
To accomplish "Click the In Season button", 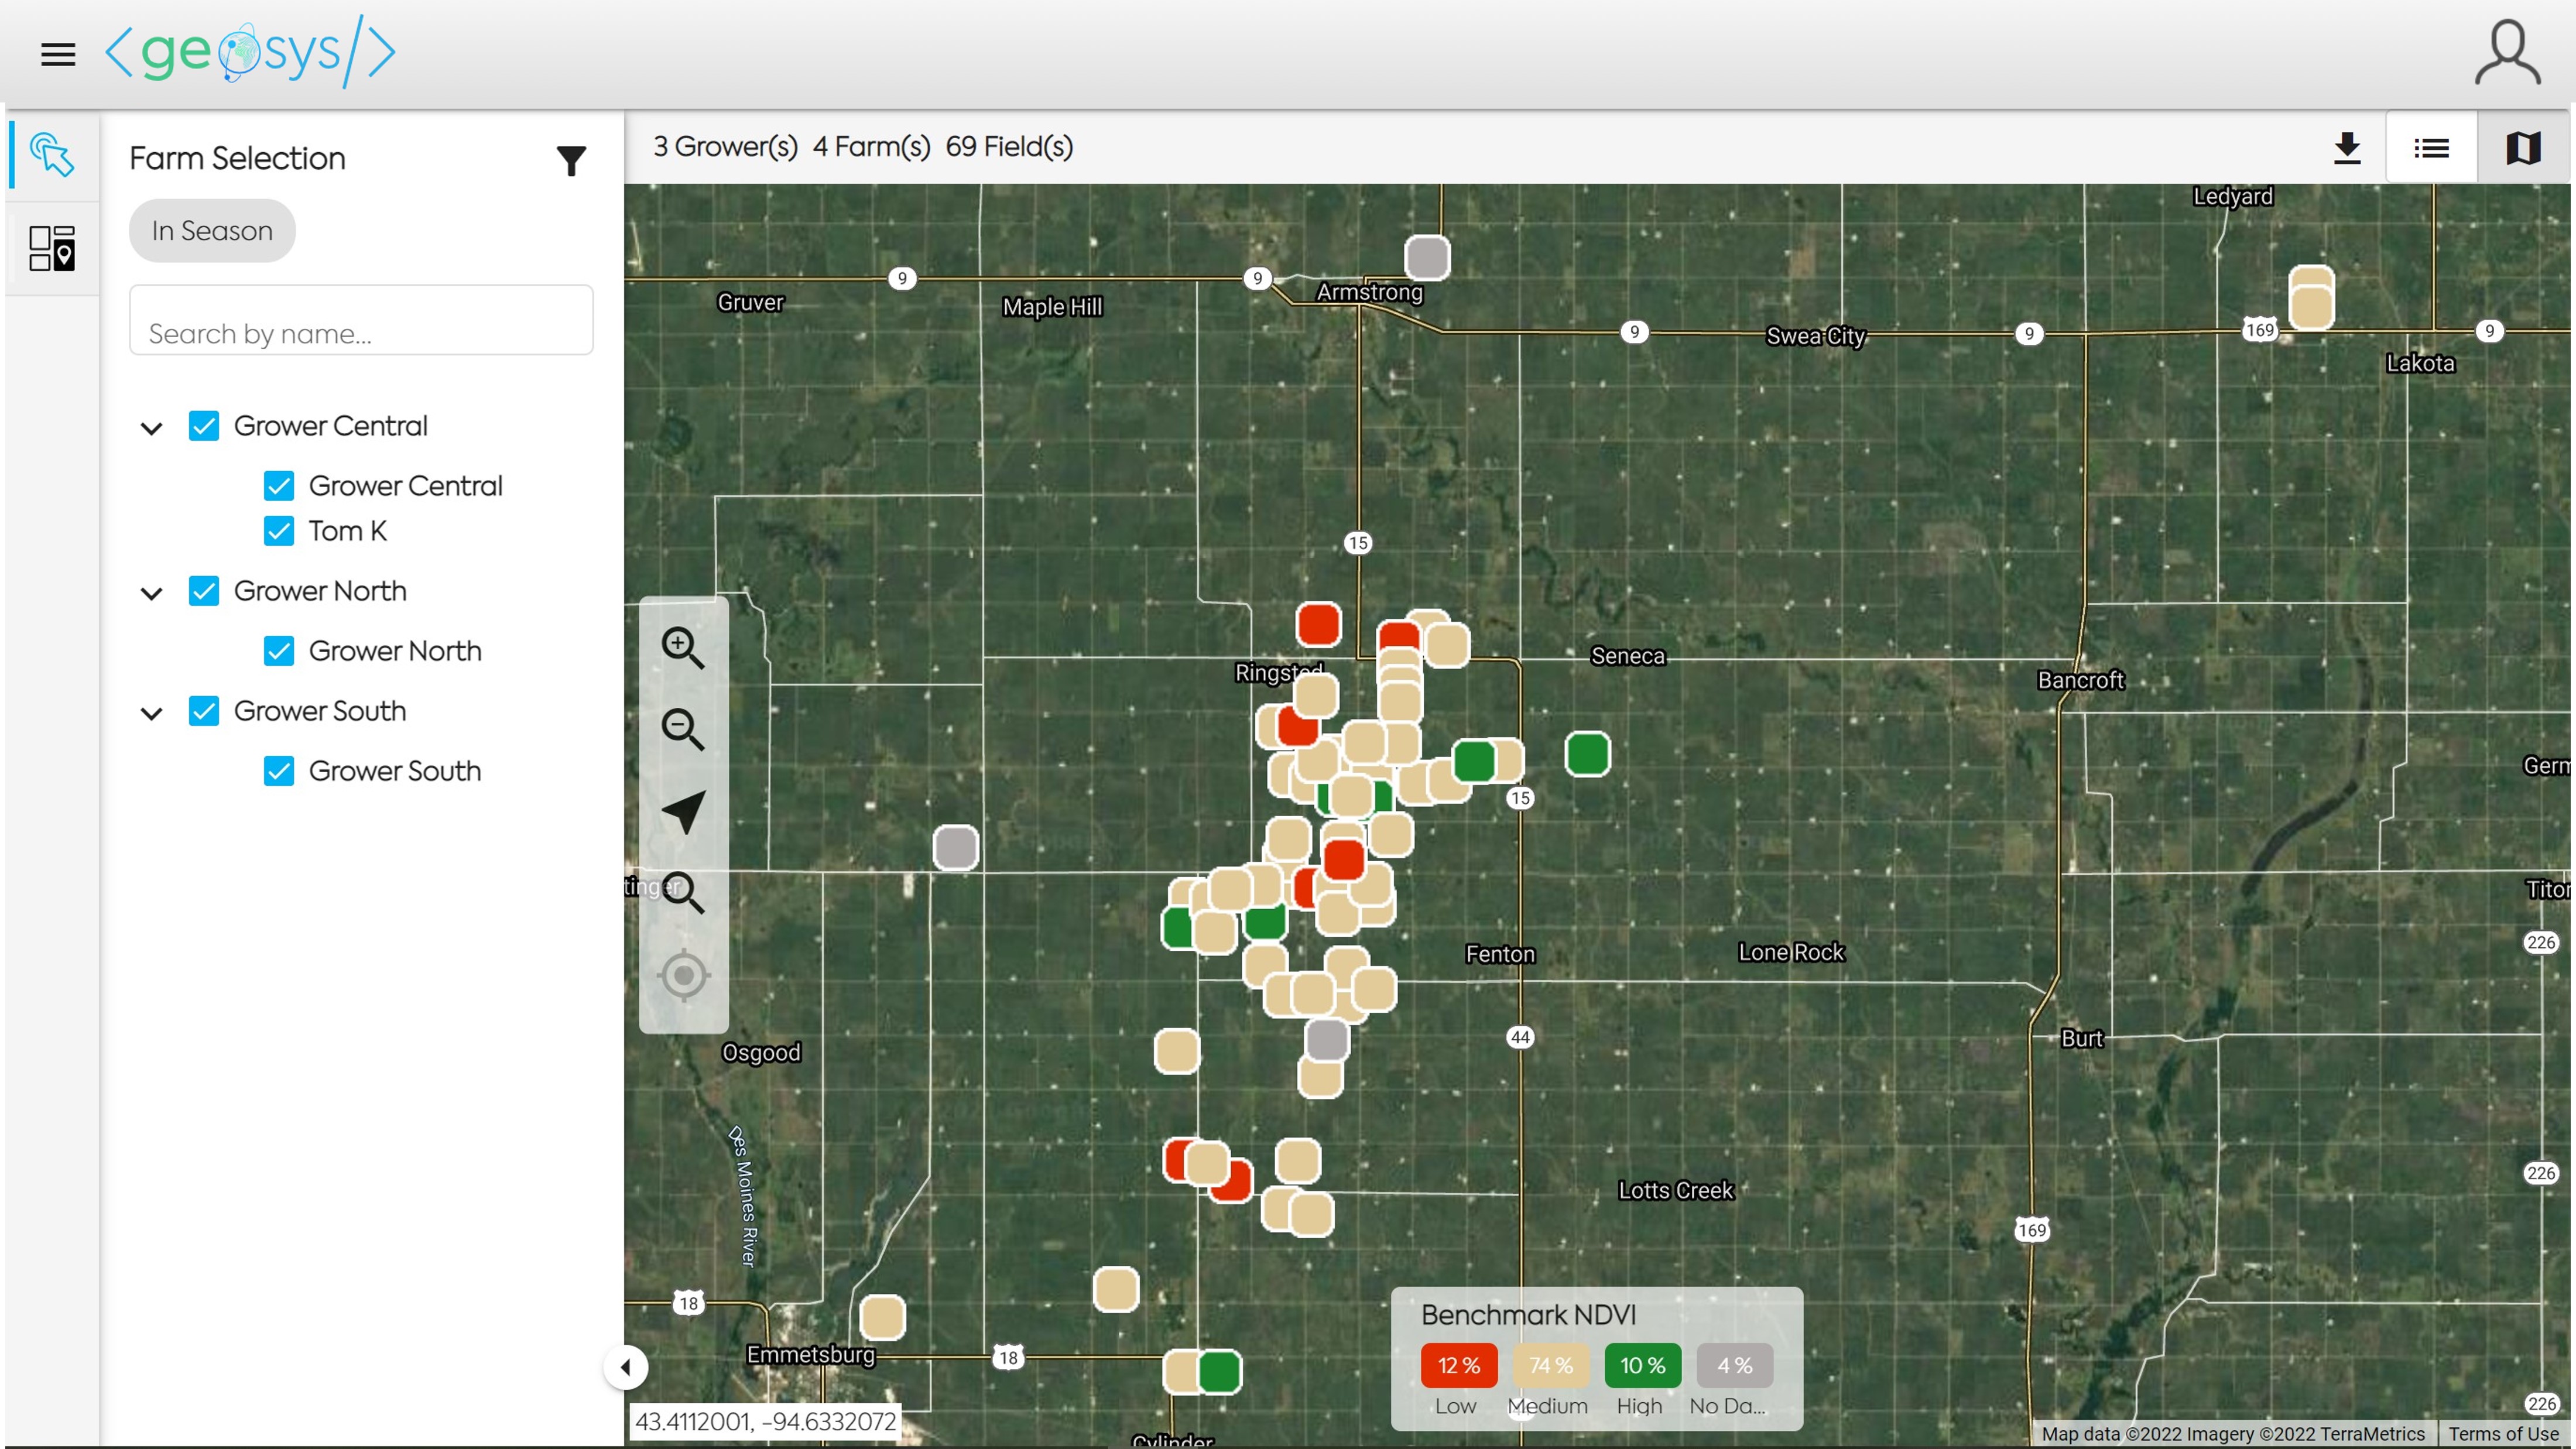I will click(x=212, y=231).
